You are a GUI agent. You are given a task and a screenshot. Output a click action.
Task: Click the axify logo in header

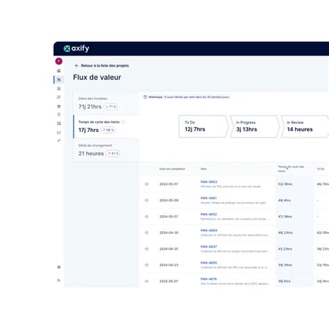click(x=76, y=49)
